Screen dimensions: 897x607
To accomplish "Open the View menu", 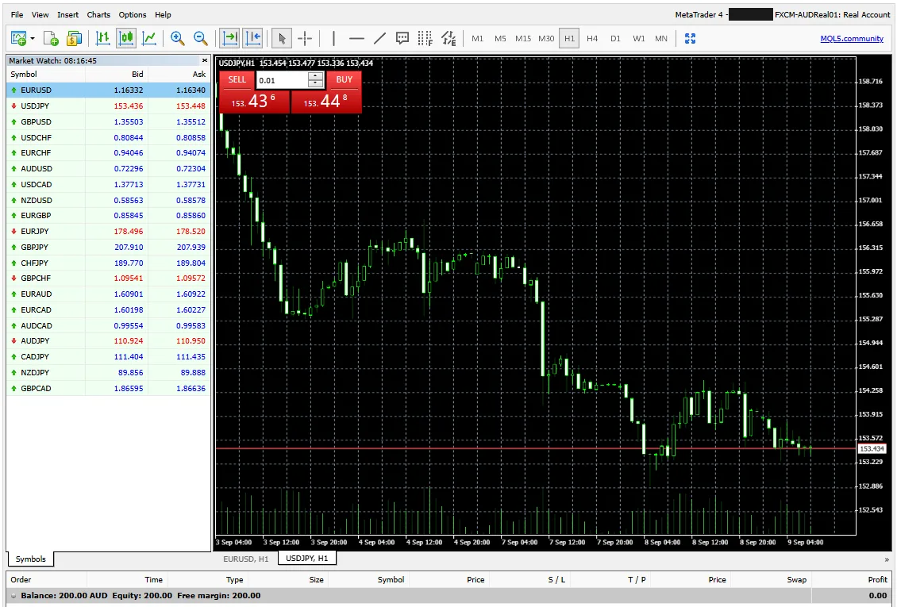I will (40, 14).
